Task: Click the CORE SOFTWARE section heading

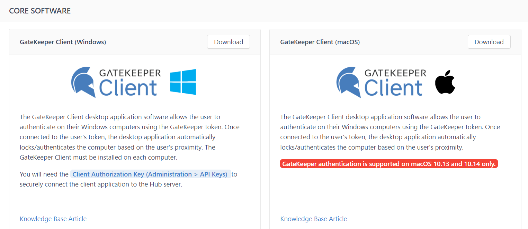Action: 40,11
